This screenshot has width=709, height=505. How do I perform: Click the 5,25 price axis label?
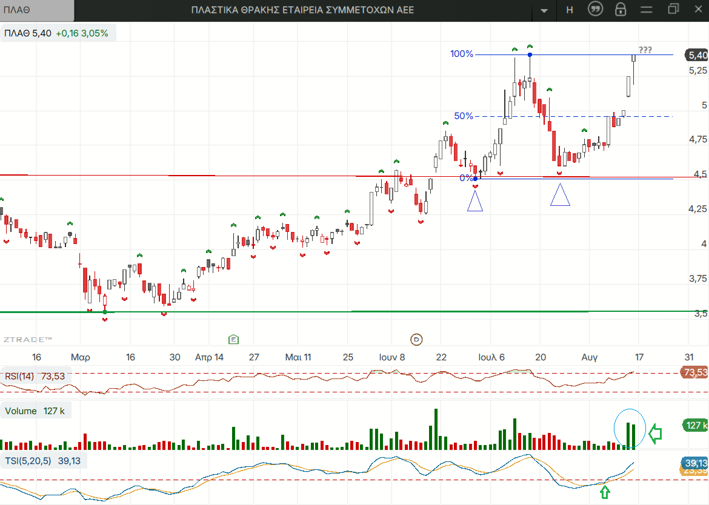click(697, 70)
